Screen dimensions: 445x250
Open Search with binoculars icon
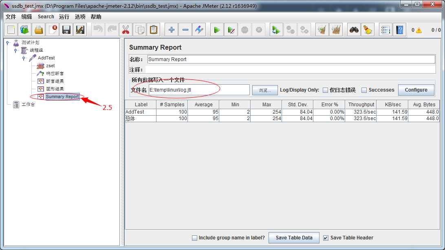coord(354,30)
